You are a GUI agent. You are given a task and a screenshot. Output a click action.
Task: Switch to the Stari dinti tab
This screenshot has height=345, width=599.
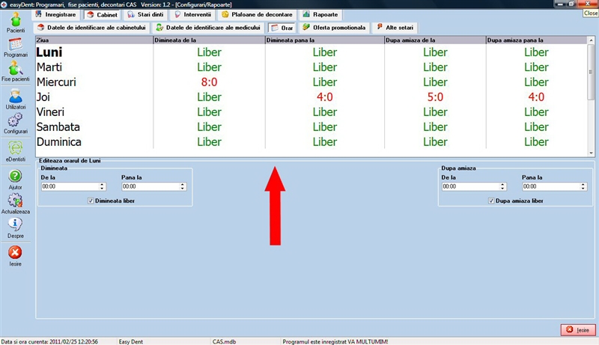coord(145,14)
